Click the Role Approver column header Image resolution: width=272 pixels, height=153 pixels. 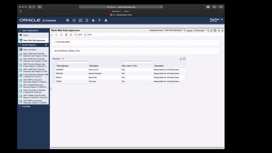pyautogui.click(x=62, y=66)
